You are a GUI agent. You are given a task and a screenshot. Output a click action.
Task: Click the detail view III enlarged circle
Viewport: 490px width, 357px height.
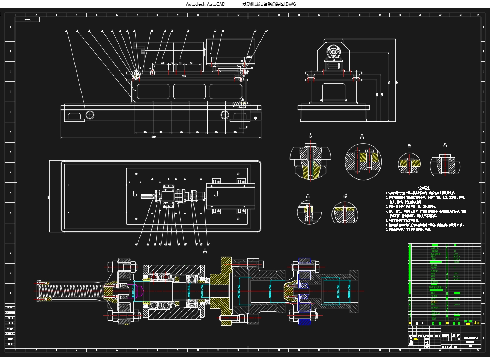tap(410, 163)
